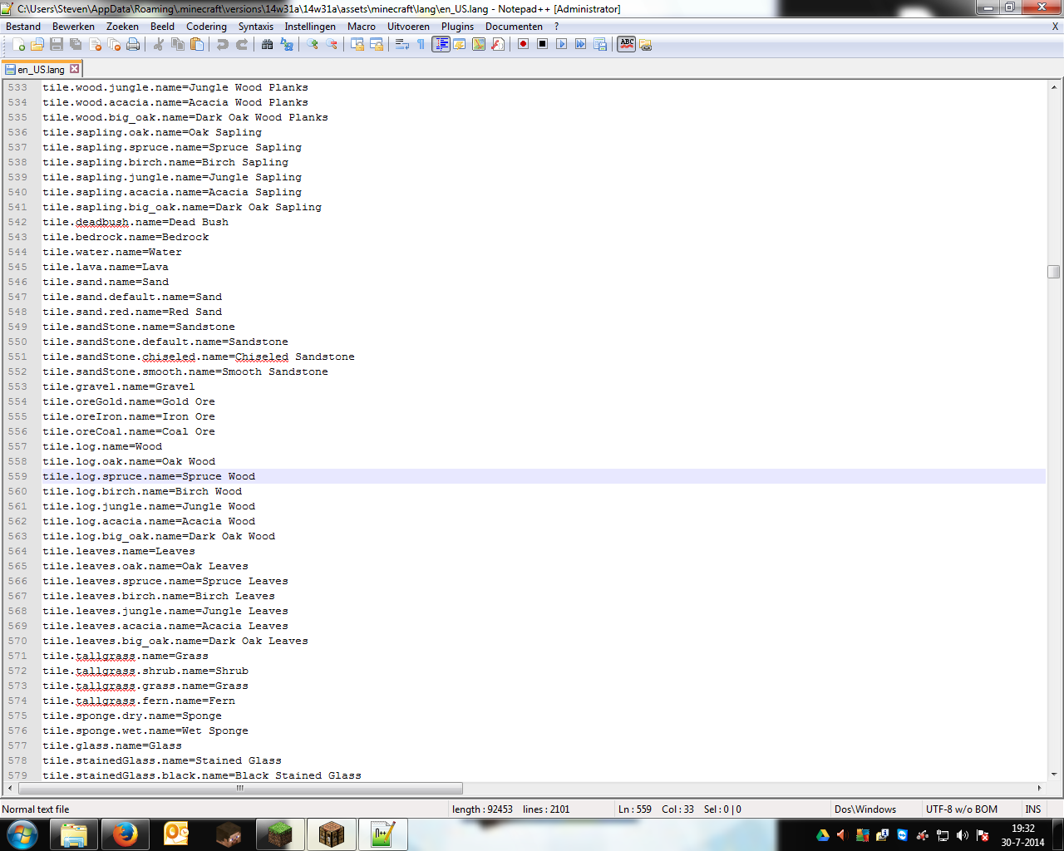The height and width of the screenshot is (851, 1064).
Task: Open Outlook from the taskbar
Action: click(176, 834)
